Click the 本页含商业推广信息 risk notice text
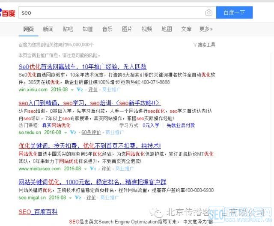Screen dimensions: 274x226 (60, 55)
